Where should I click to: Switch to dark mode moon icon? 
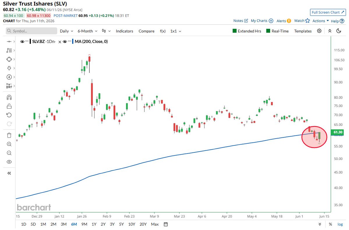339,31
